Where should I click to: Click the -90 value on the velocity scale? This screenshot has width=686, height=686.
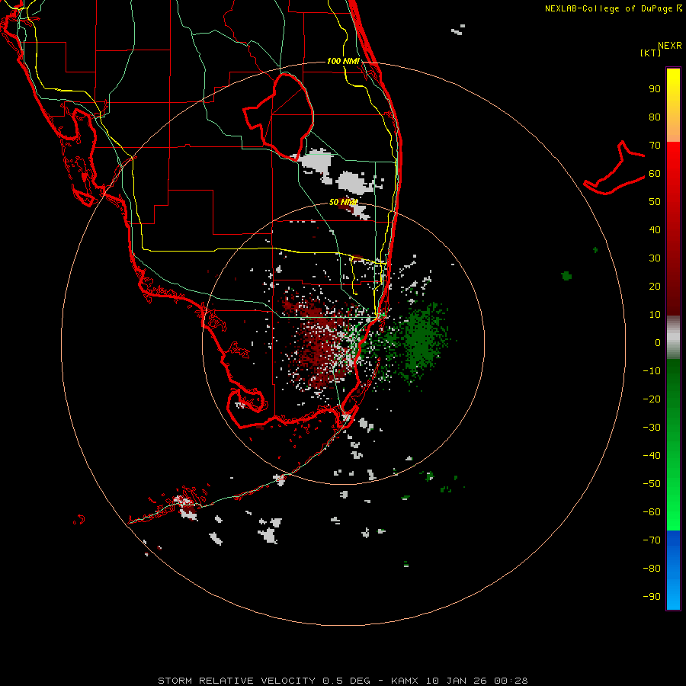tap(652, 597)
